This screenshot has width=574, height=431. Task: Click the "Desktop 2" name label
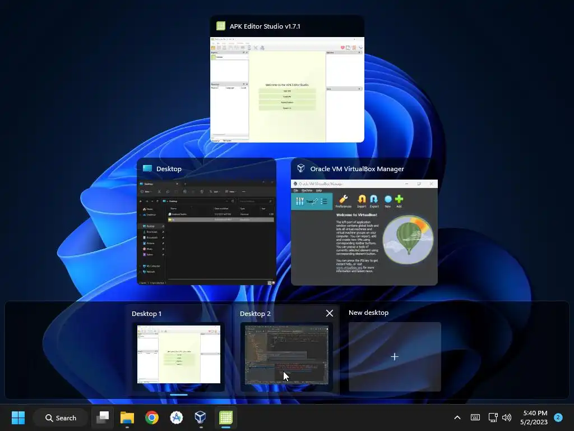(255, 314)
